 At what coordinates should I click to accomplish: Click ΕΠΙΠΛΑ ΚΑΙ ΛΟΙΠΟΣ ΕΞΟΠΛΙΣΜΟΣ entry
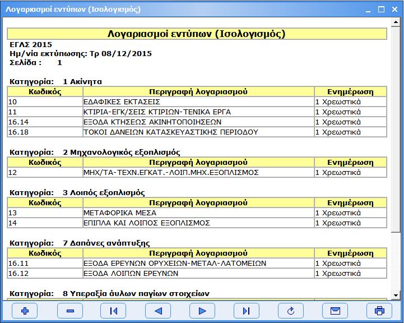[x=197, y=223]
